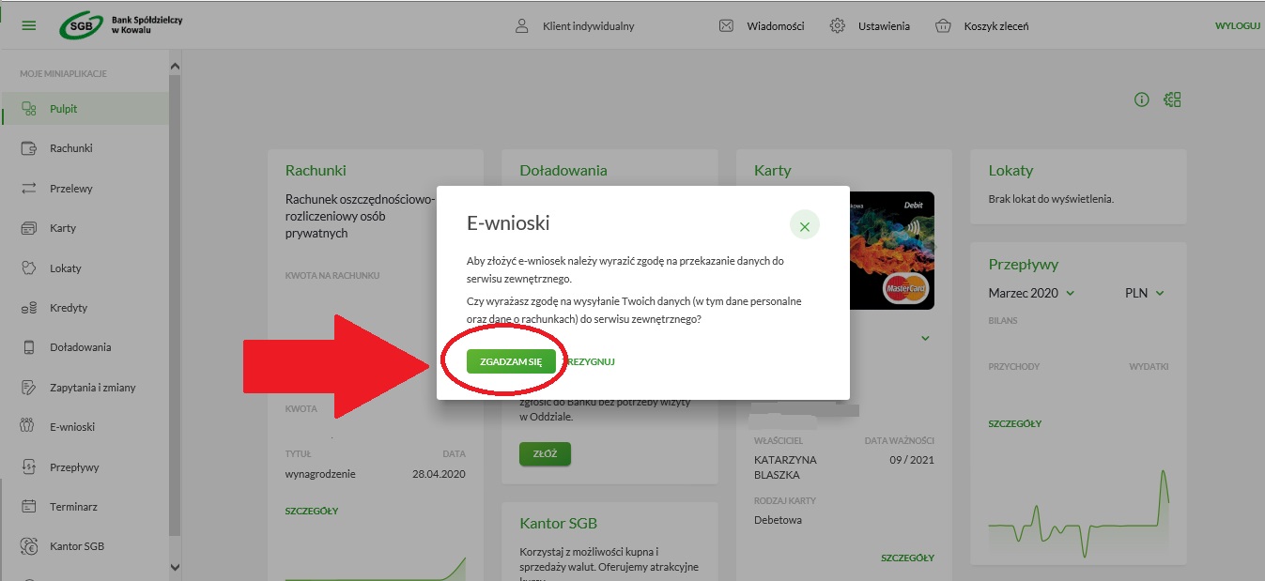Open Ustawienia gear icon
This screenshot has height=581, width=1265.
[838, 26]
